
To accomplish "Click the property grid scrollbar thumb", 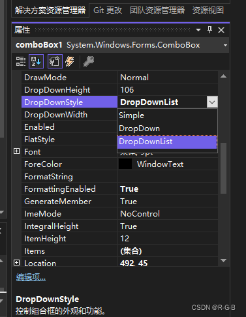I will click(223, 168).
